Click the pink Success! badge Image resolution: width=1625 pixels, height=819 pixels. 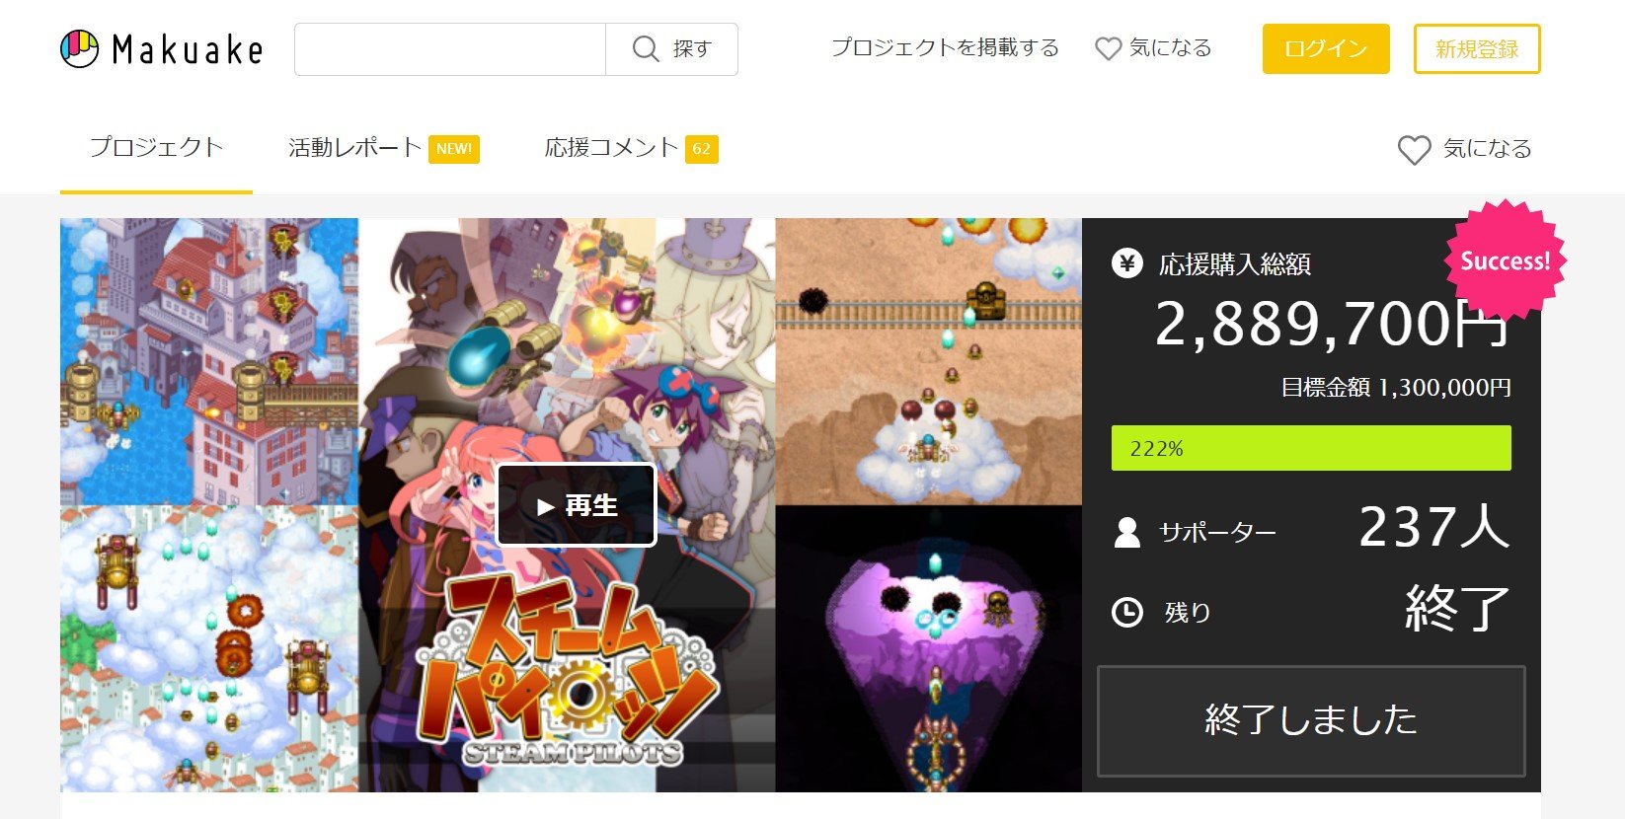tap(1505, 261)
